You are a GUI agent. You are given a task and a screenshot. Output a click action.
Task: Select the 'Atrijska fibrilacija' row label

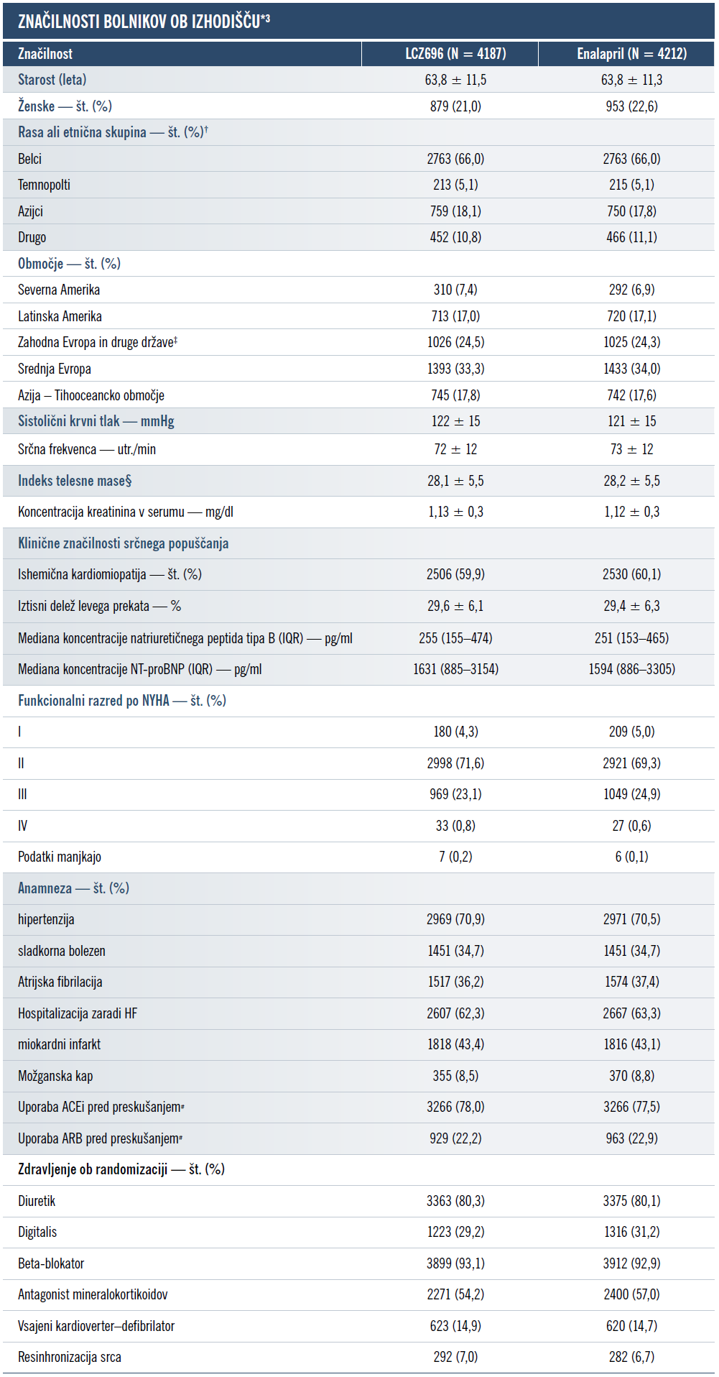(x=60, y=982)
